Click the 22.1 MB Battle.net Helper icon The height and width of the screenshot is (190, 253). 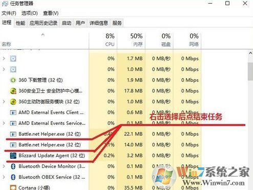tap(13, 134)
